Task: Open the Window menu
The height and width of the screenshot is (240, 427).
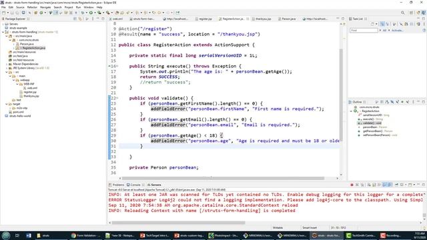Action: click(x=89, y=7)
